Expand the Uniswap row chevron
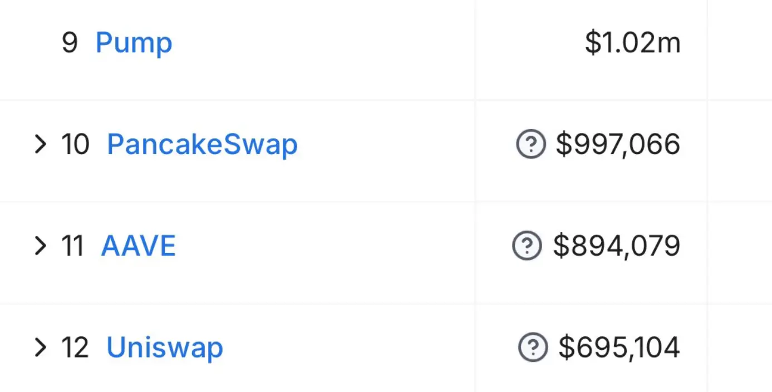 click(x=40, y=347)
